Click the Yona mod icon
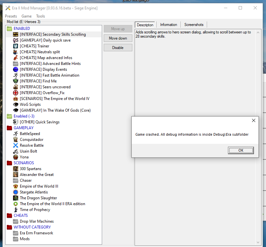Screen dimensions: 266x247 [x=15, y=157]
